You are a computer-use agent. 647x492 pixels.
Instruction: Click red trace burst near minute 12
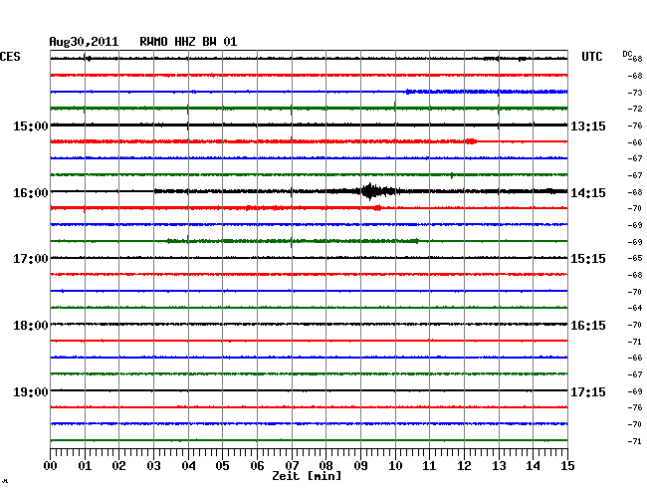471,141
